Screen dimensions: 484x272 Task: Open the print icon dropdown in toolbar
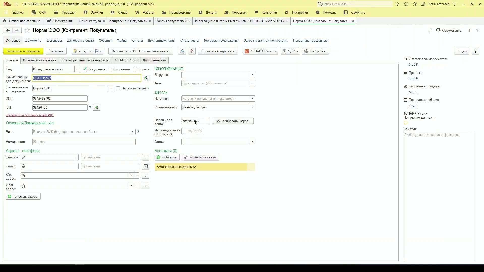(98, 51)
